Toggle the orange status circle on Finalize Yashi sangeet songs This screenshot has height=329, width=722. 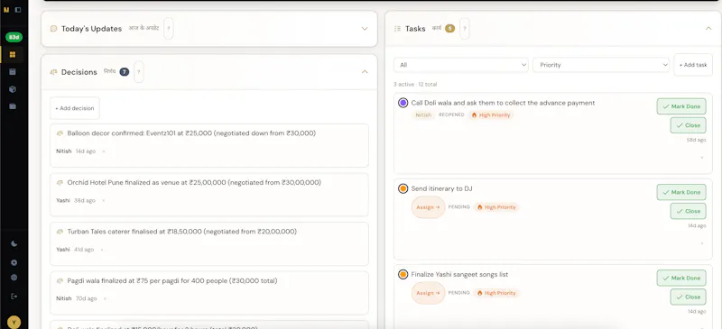point(403,275)
